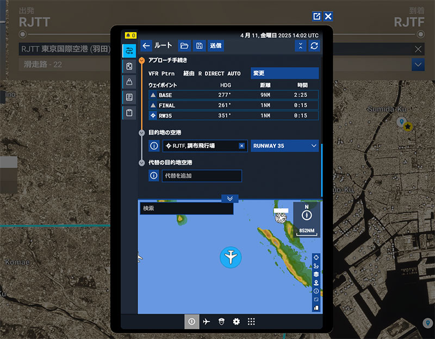Select the highlighted compass app in bottom bar
Viewport: 435px width, 339px height.
click(x=192, y=322)
